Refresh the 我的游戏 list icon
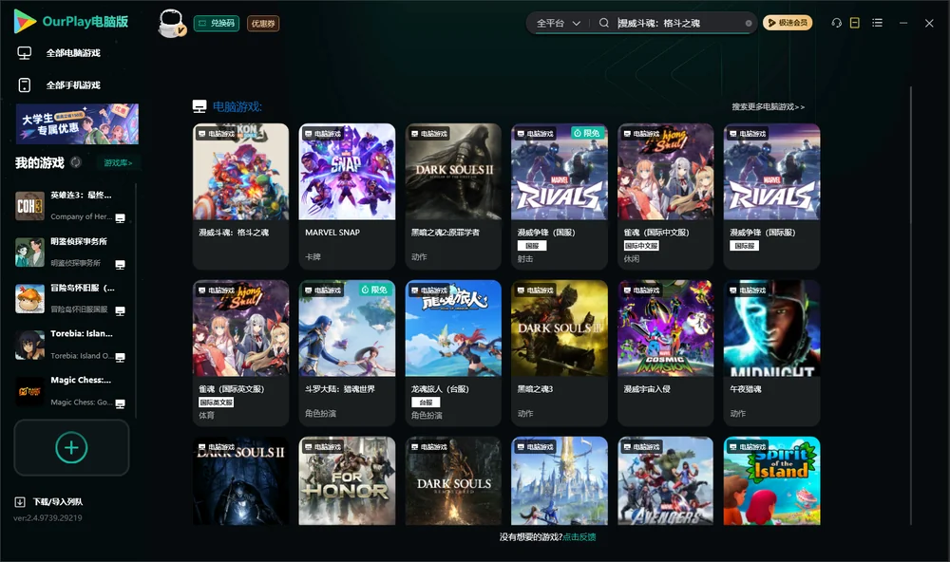The width and height of the screenshot is (950, 562). (x=76, y=162)
